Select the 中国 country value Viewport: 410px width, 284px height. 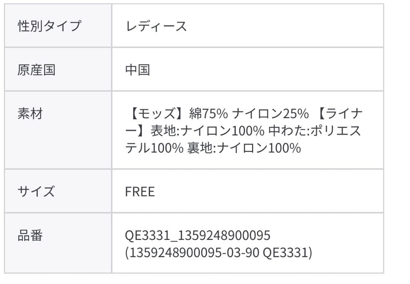point(137,70)
